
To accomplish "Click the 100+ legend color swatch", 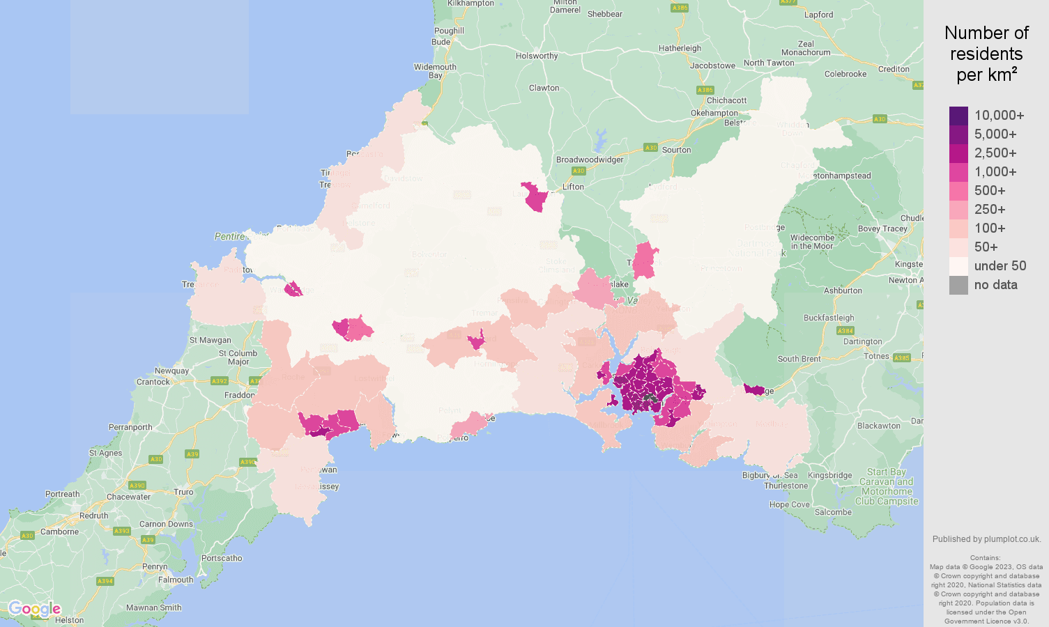I will coord(958,229).
